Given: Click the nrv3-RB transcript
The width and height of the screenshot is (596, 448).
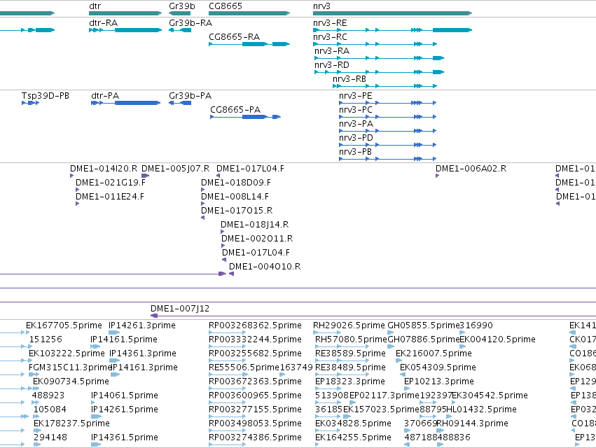Looking at the screenshot, I should tap(385, 86).
